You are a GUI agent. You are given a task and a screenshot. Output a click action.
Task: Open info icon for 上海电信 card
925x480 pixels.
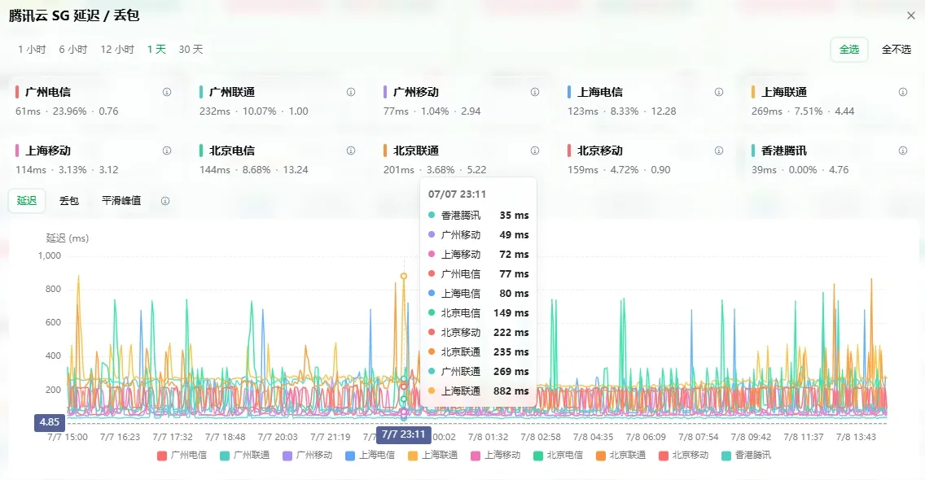point(719,92)
